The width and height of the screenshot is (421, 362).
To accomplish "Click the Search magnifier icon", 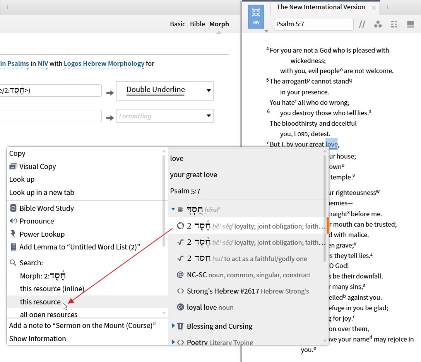I will (x=13, y=263).
